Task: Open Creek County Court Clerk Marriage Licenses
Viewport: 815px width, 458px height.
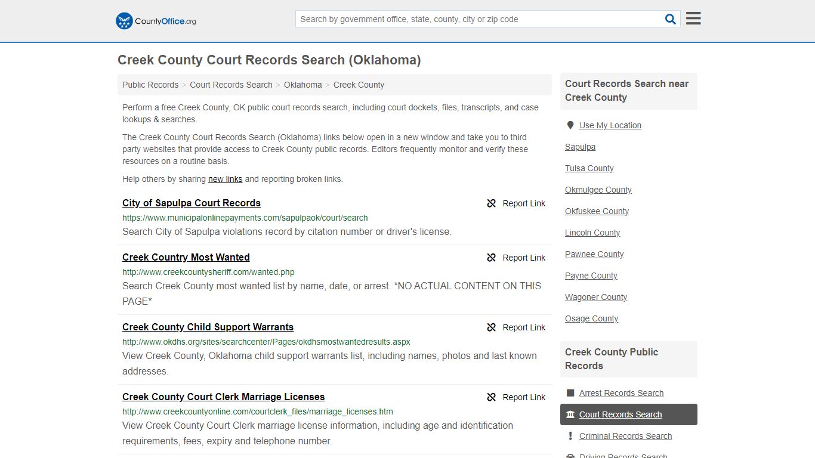Action: click(x=224, y=397)
